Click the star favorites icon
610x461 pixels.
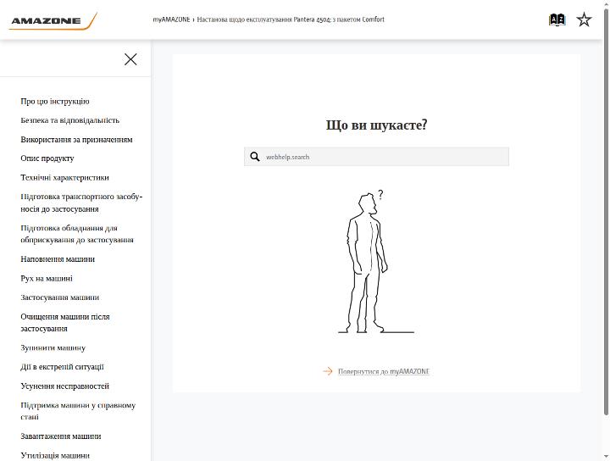click(584, 19)
